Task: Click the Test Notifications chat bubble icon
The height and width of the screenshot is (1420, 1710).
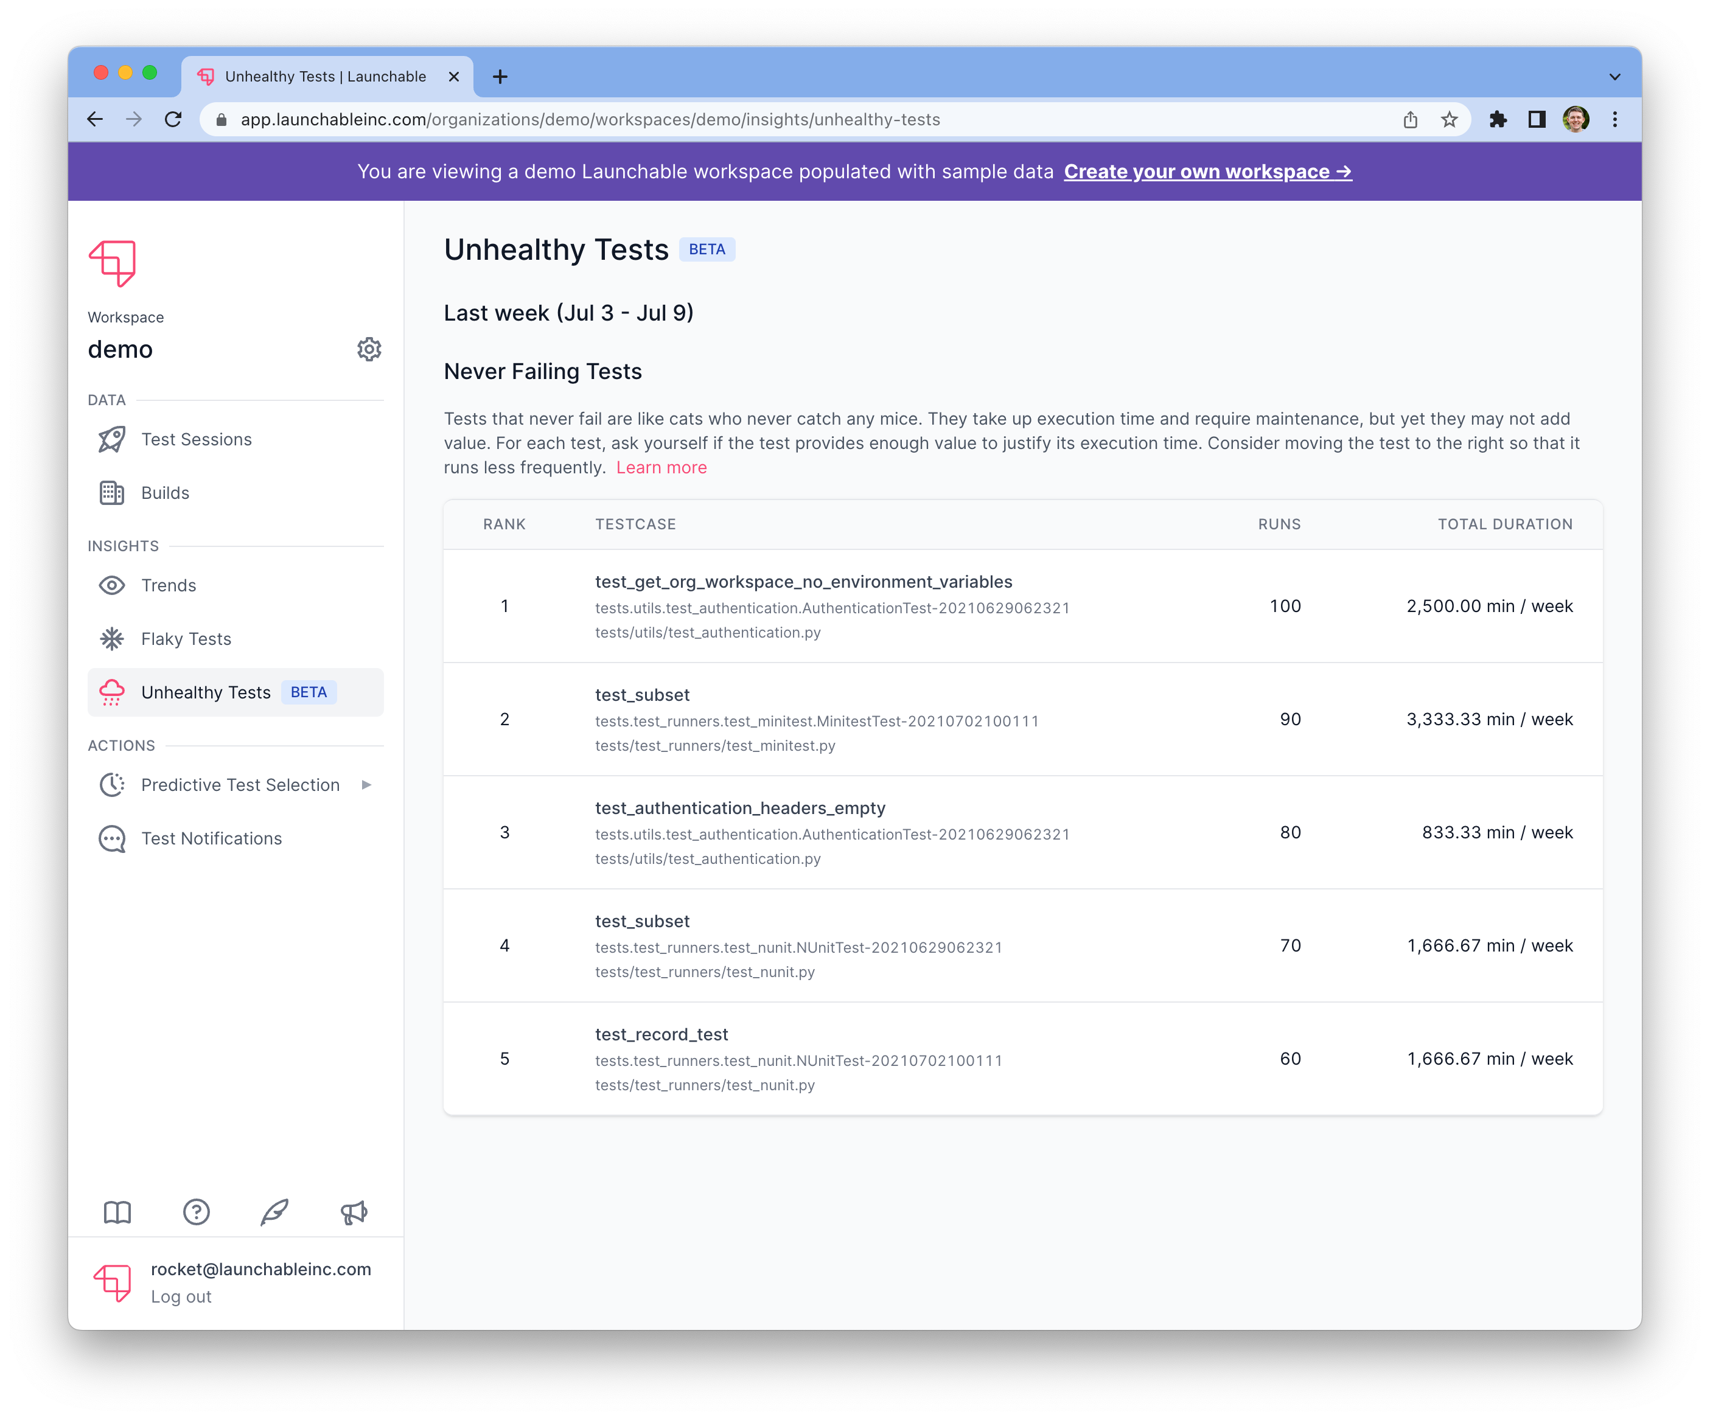Action: point(111,838)
